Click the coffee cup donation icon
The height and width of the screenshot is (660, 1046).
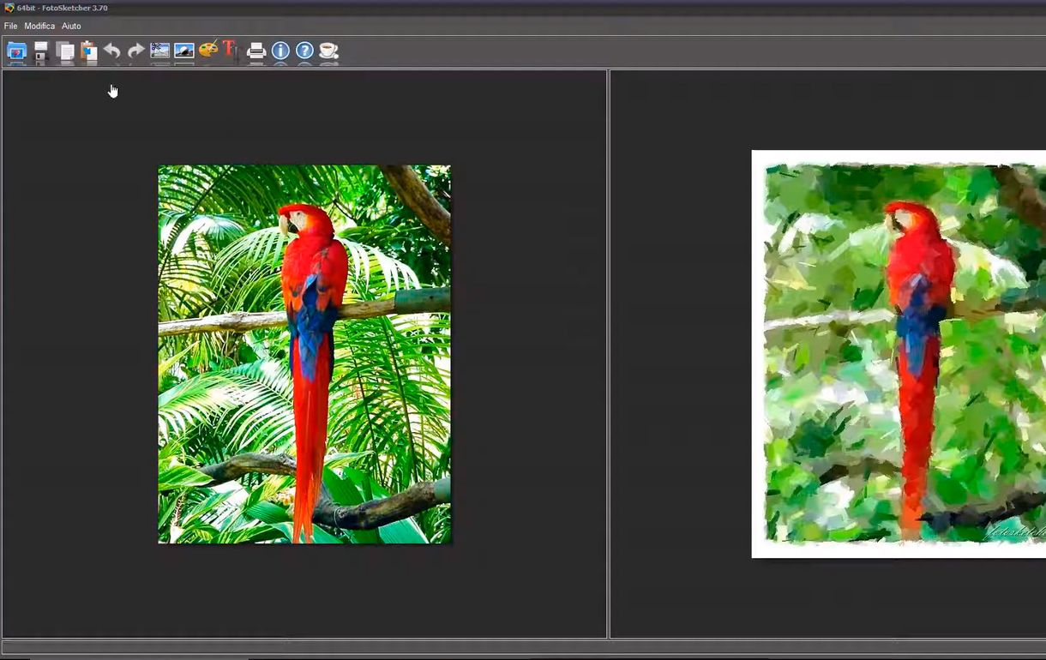pyautogui.click(x=328, y=51)
